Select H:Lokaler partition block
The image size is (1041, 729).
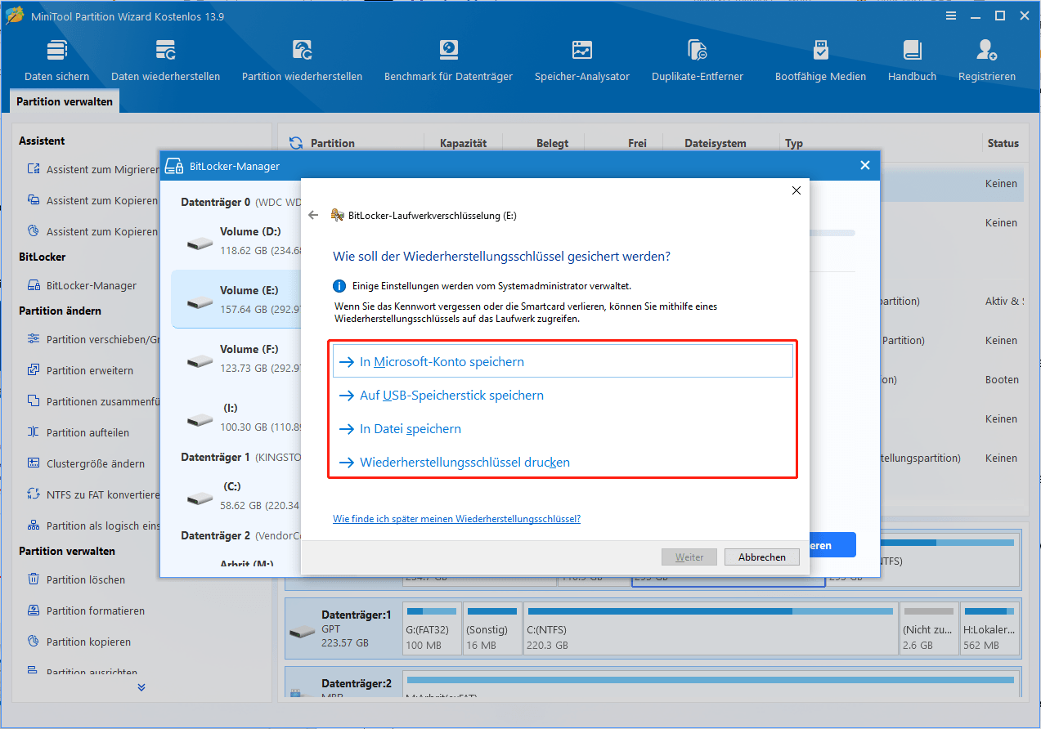pos(990,629)
